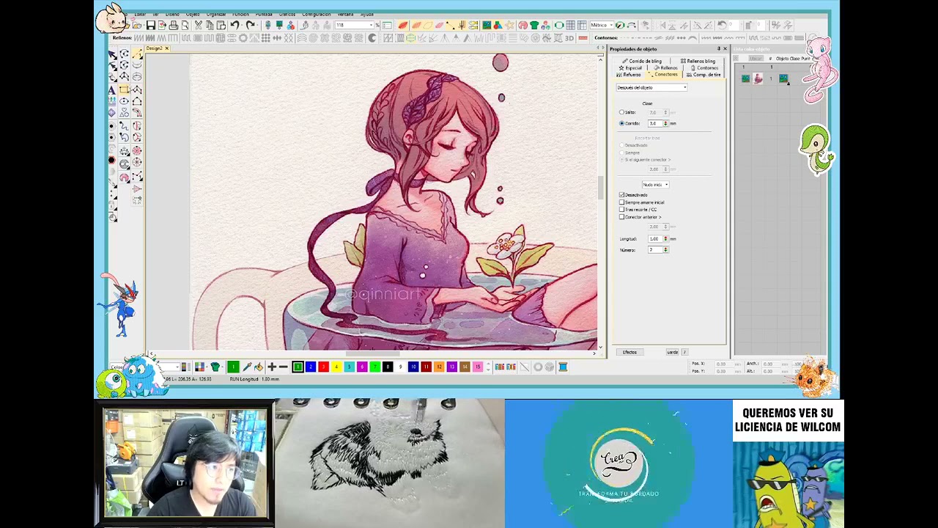Pin the Propiedades de objeto panel
The width and height of the screenshot is (938, 528).
pos(718,49)
